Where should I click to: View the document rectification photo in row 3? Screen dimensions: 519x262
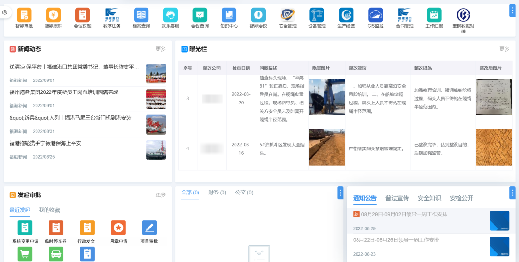[494, 97]
